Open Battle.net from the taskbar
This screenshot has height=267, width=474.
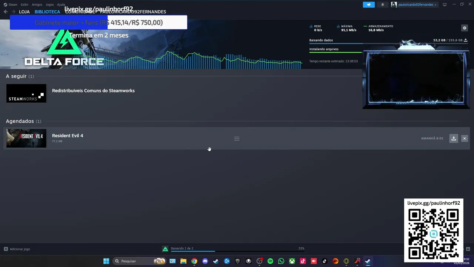[227, 261]
